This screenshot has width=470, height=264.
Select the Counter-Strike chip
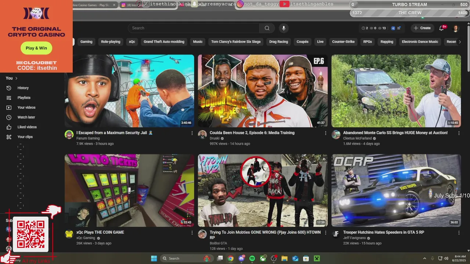(x=343, y=42)
